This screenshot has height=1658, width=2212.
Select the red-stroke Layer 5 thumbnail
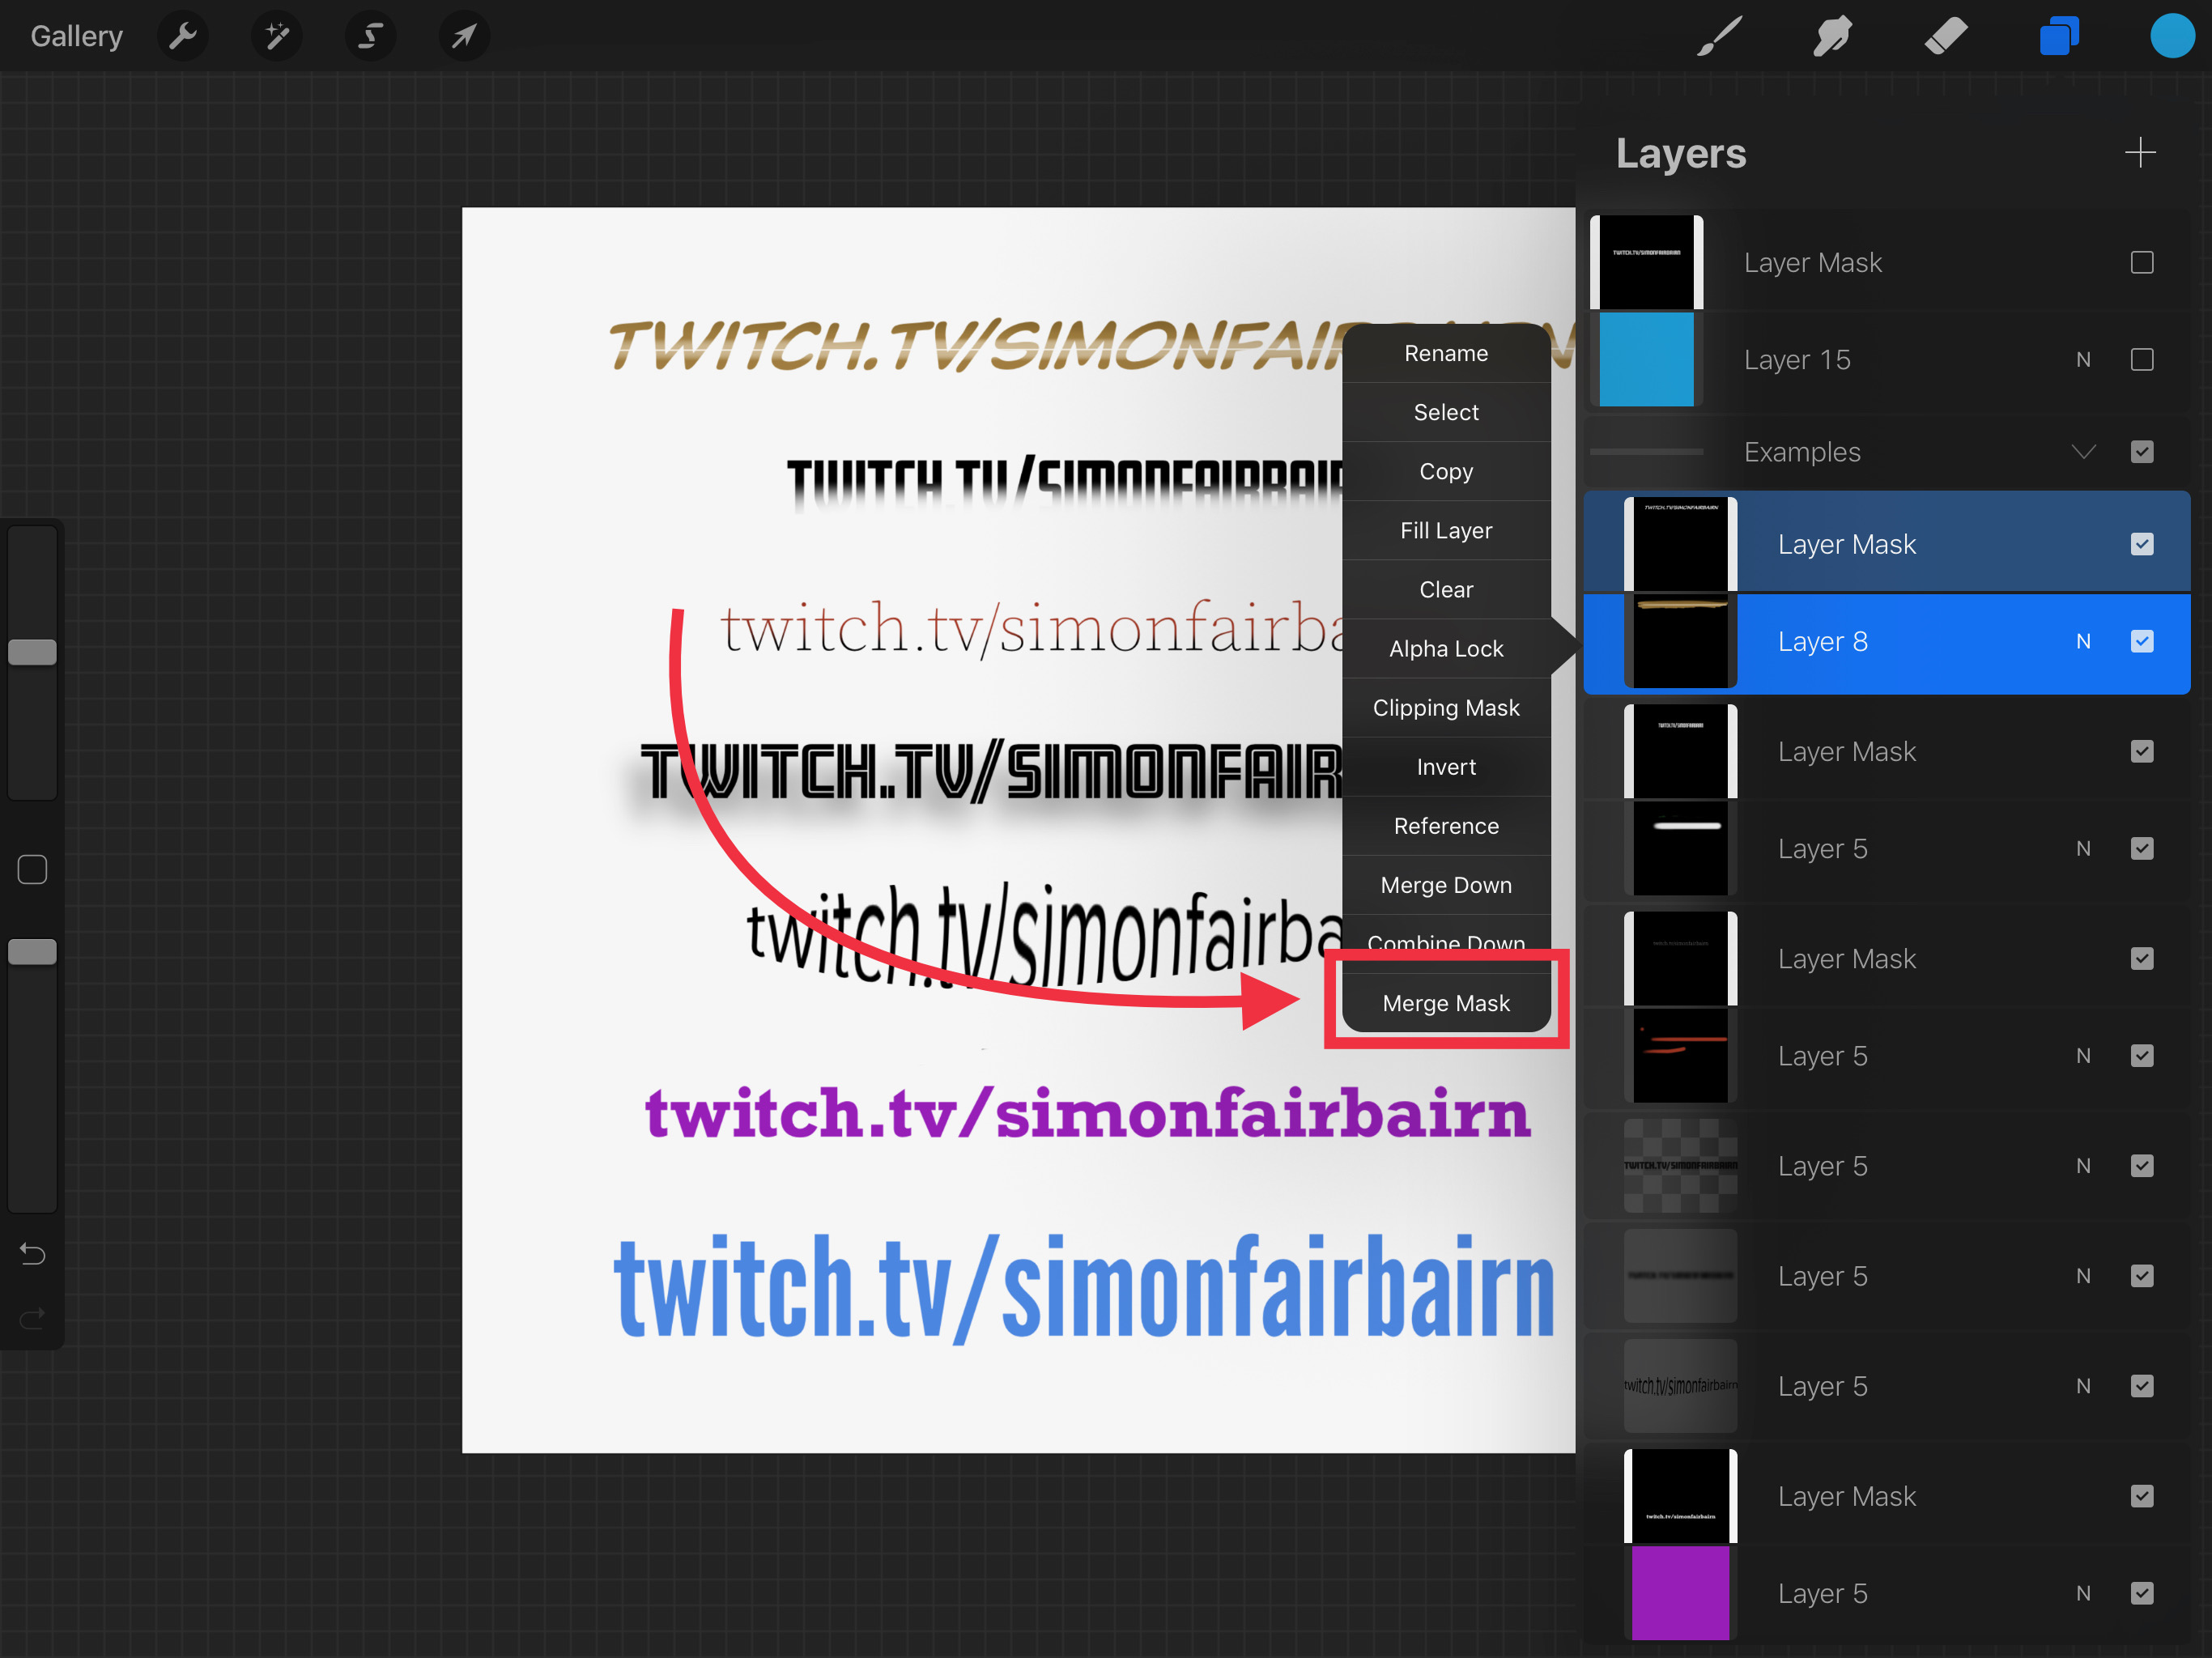pyautogui.click(x=1680, y=1055)
